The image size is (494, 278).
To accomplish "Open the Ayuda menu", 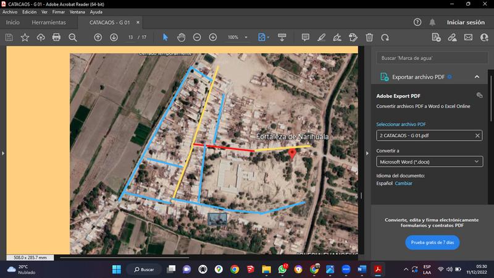I will coord(96,12).
